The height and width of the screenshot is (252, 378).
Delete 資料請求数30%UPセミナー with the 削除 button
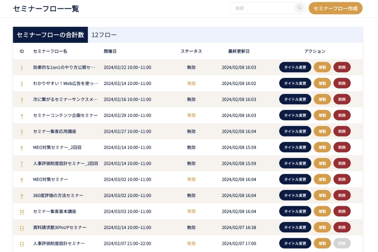(342, 227)
